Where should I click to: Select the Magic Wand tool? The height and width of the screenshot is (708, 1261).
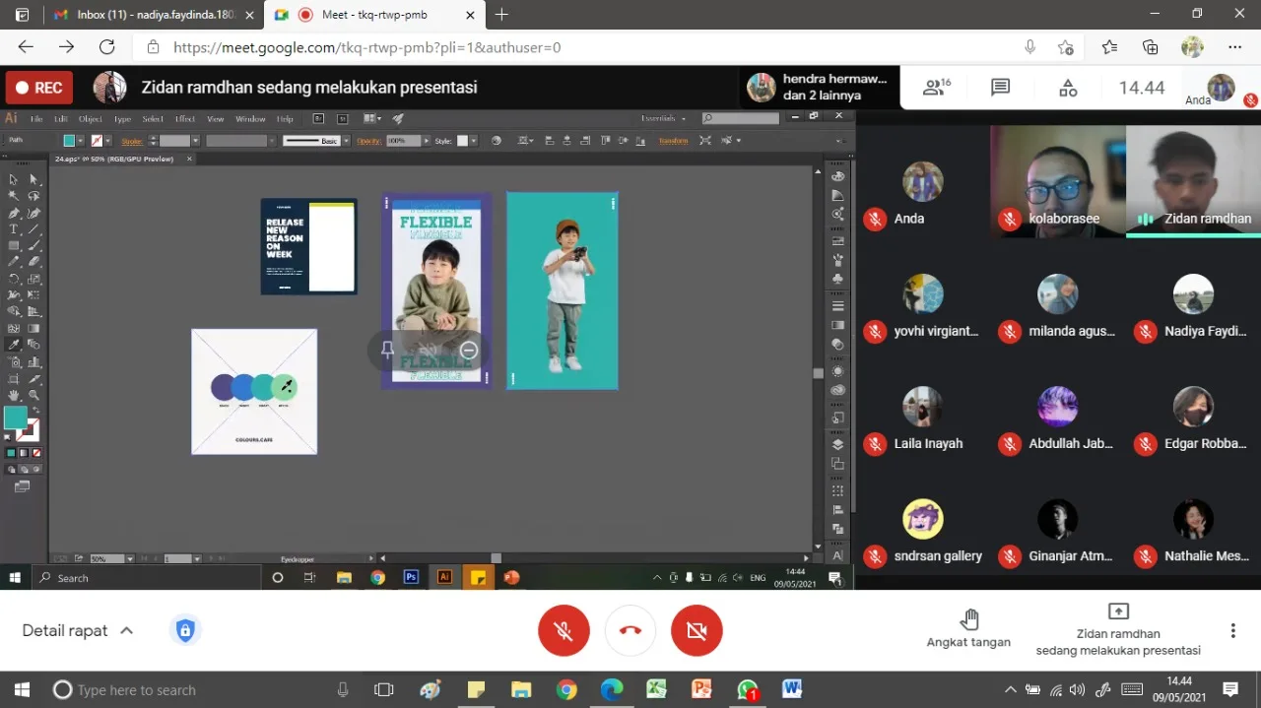coord(13,196)
